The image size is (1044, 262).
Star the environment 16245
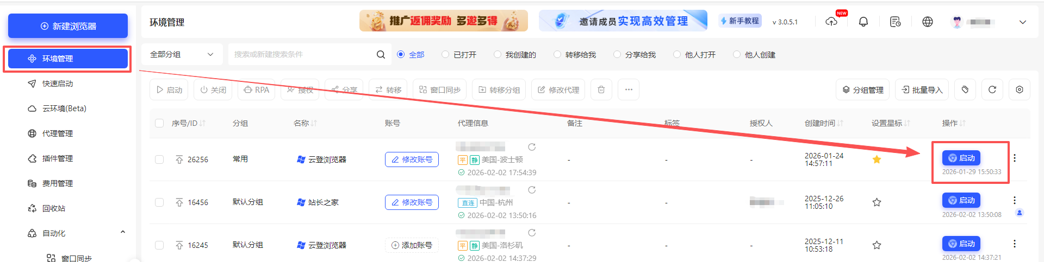(x=877, y=245)
